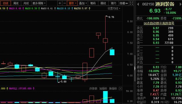Image resolution: width=182 pixels, height=104 pixels.
Task: Zoom in chart with plus button
Action: click(x=60, y=3)
